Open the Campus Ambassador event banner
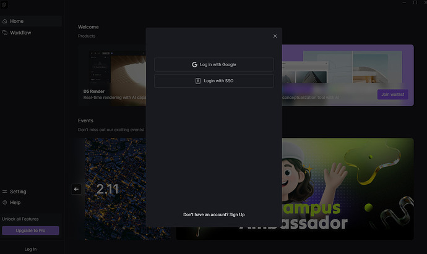Screen dimensions: 427x254 pos(347,188)
